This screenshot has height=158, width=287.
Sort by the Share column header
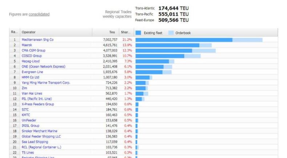pos(126,32)
